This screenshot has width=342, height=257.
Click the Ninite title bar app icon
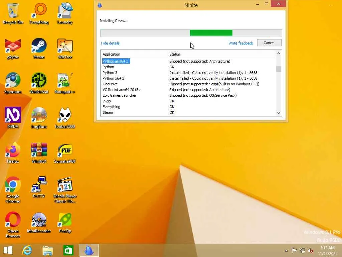tap(100, 5)
